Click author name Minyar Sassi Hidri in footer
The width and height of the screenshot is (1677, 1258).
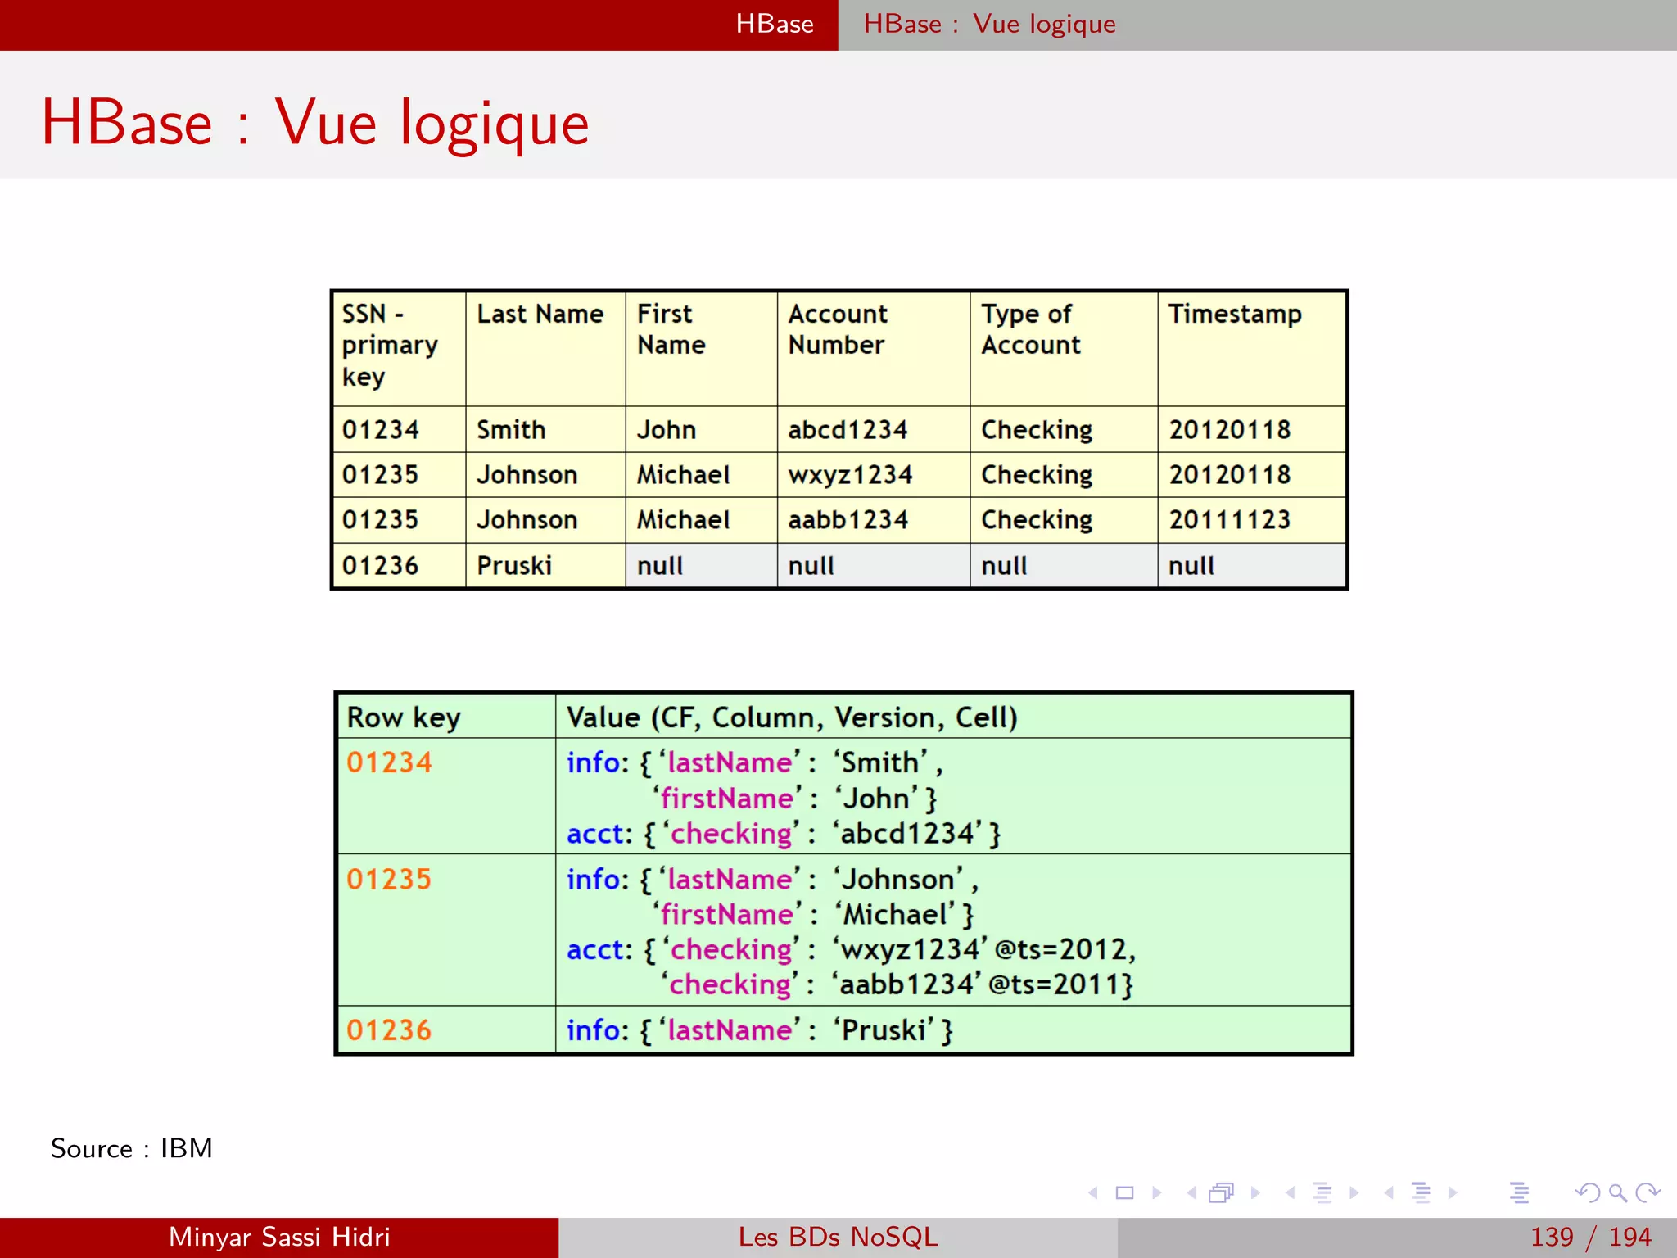point(279,1237)
